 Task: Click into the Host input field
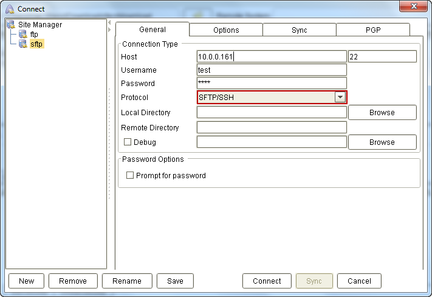coord(272,57)
